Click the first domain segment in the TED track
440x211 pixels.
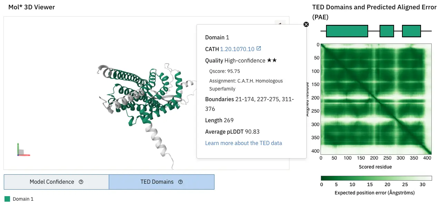(x=347, y=31)
